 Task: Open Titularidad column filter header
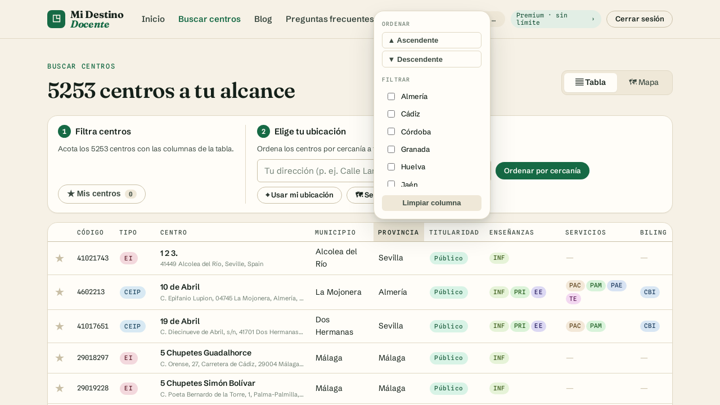454,232
